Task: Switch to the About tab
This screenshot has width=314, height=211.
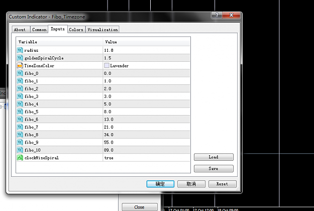Action: [x=21, y=30]
